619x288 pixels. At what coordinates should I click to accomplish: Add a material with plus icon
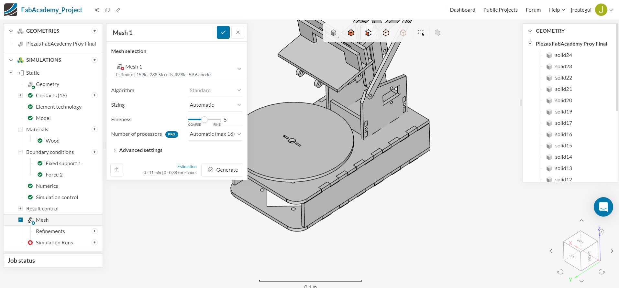coord(94,129)
